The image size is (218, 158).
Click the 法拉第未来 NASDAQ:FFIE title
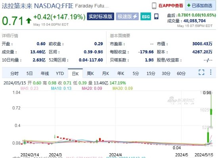[x=38, y=6]
